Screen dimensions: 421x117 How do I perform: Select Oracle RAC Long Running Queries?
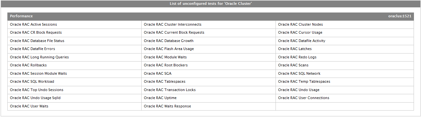coord(39,57)
